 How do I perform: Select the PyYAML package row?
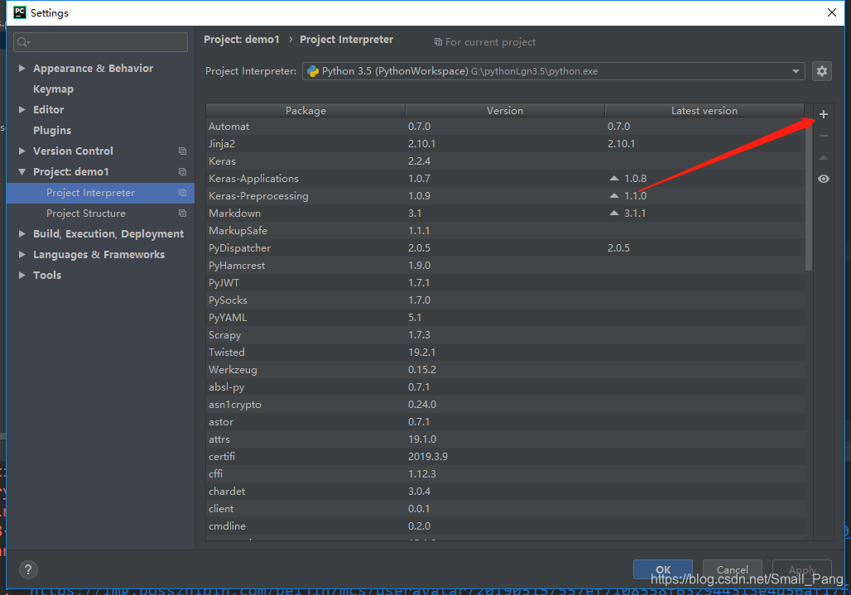(x=505, y=317)
